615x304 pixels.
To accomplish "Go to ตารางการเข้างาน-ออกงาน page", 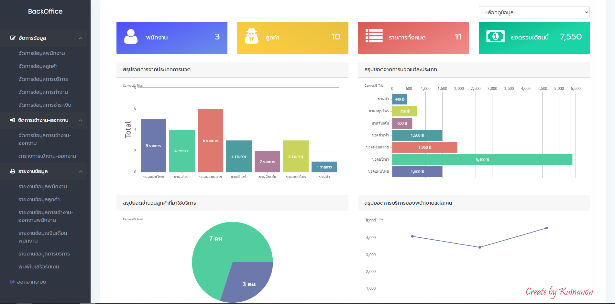I will click(47, 156).
